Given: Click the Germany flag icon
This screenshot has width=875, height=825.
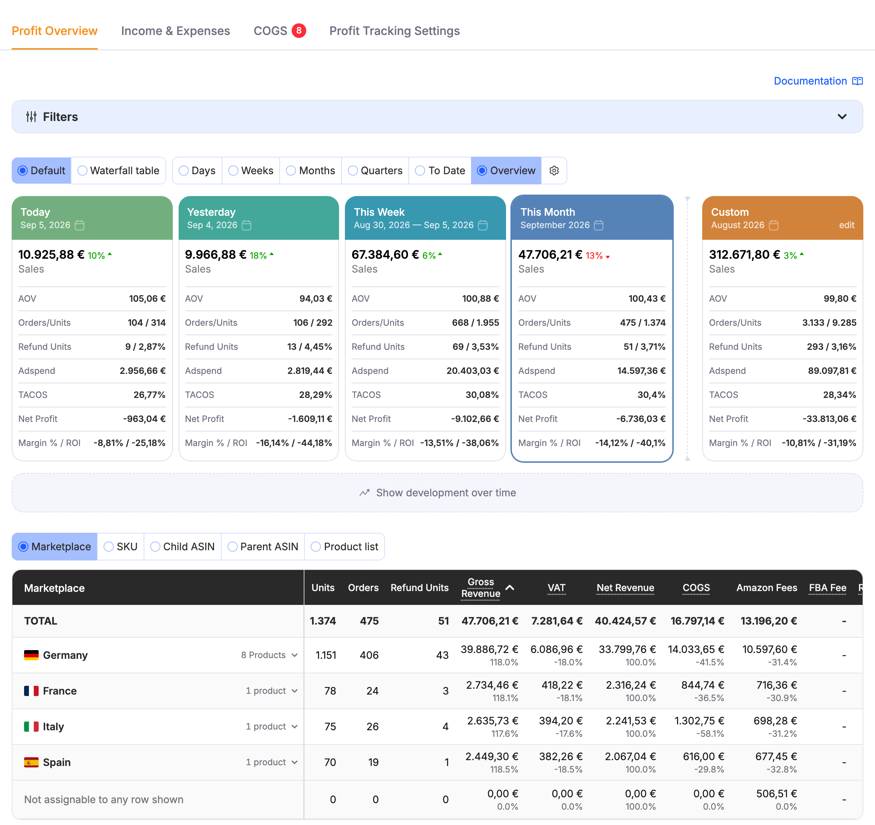Looking at the screenshot, I should (31, 655).
